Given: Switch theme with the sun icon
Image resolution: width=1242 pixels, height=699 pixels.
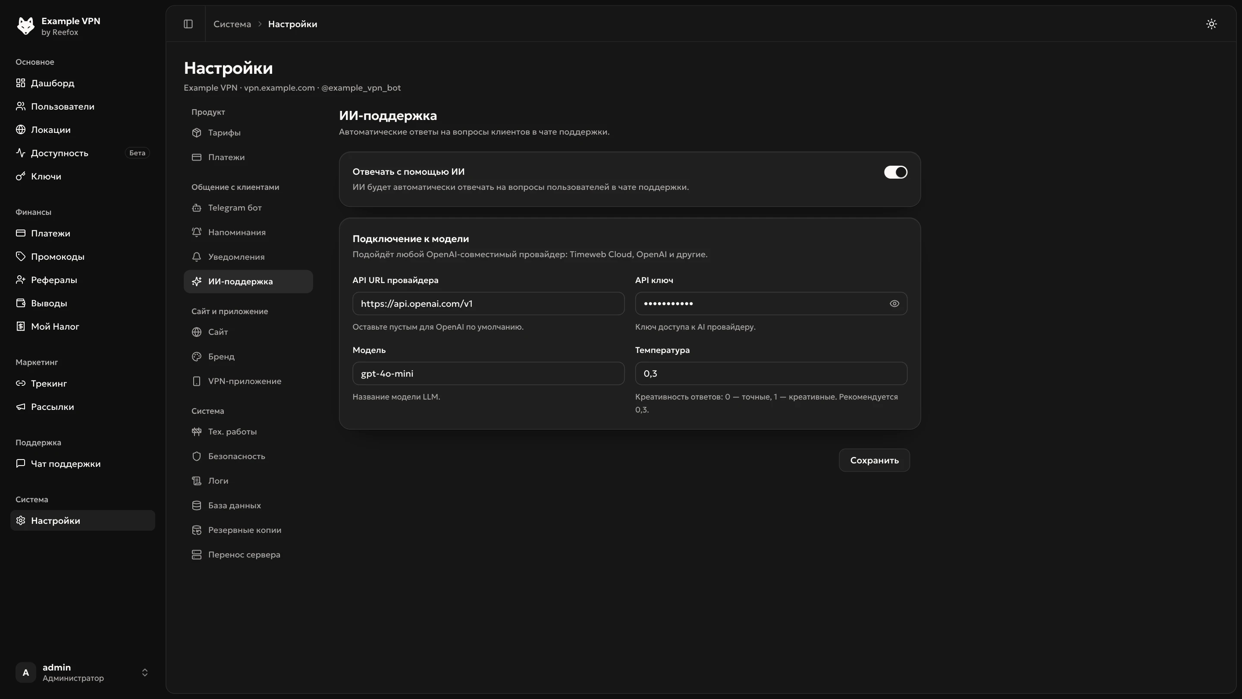Looking at the screenshot, I should [1211, 24].
